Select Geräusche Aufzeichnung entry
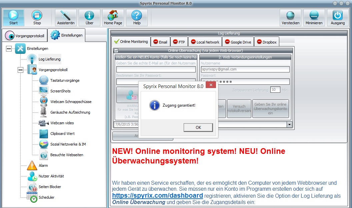This screenshot has height=208, width=352. pyautogui.click(x=70, y=112)
